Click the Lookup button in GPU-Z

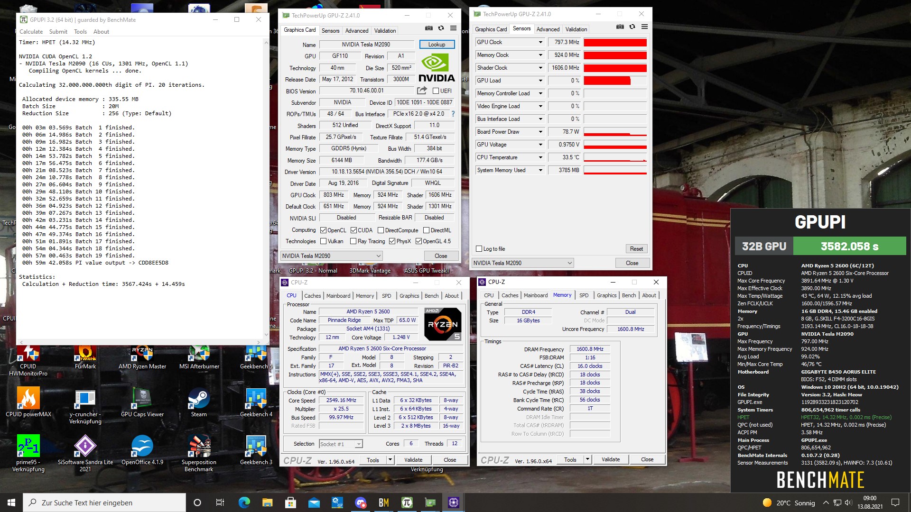pyautogui.click(x=437, y=45)
